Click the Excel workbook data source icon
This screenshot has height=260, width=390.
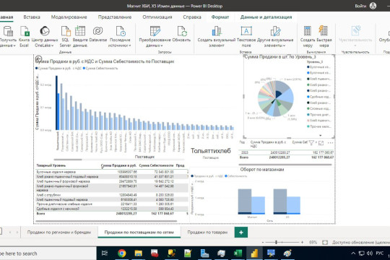[25, 31]
